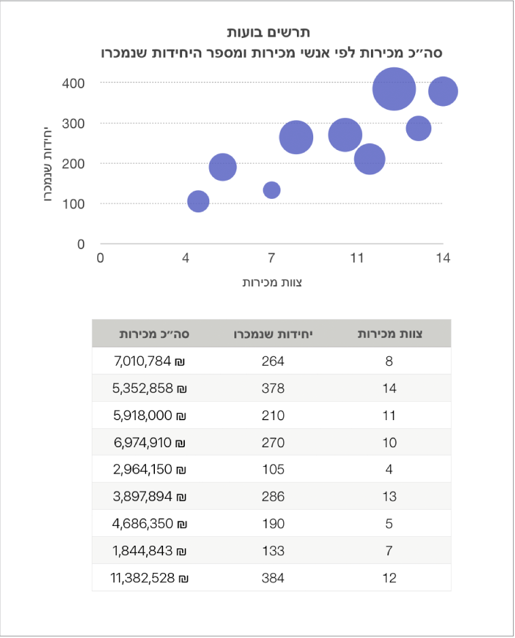Viewport: 515px width, 638px height.
Task: Select the chart subtitle about total sales
Action: pyautogui.click(x=272, y=52)
